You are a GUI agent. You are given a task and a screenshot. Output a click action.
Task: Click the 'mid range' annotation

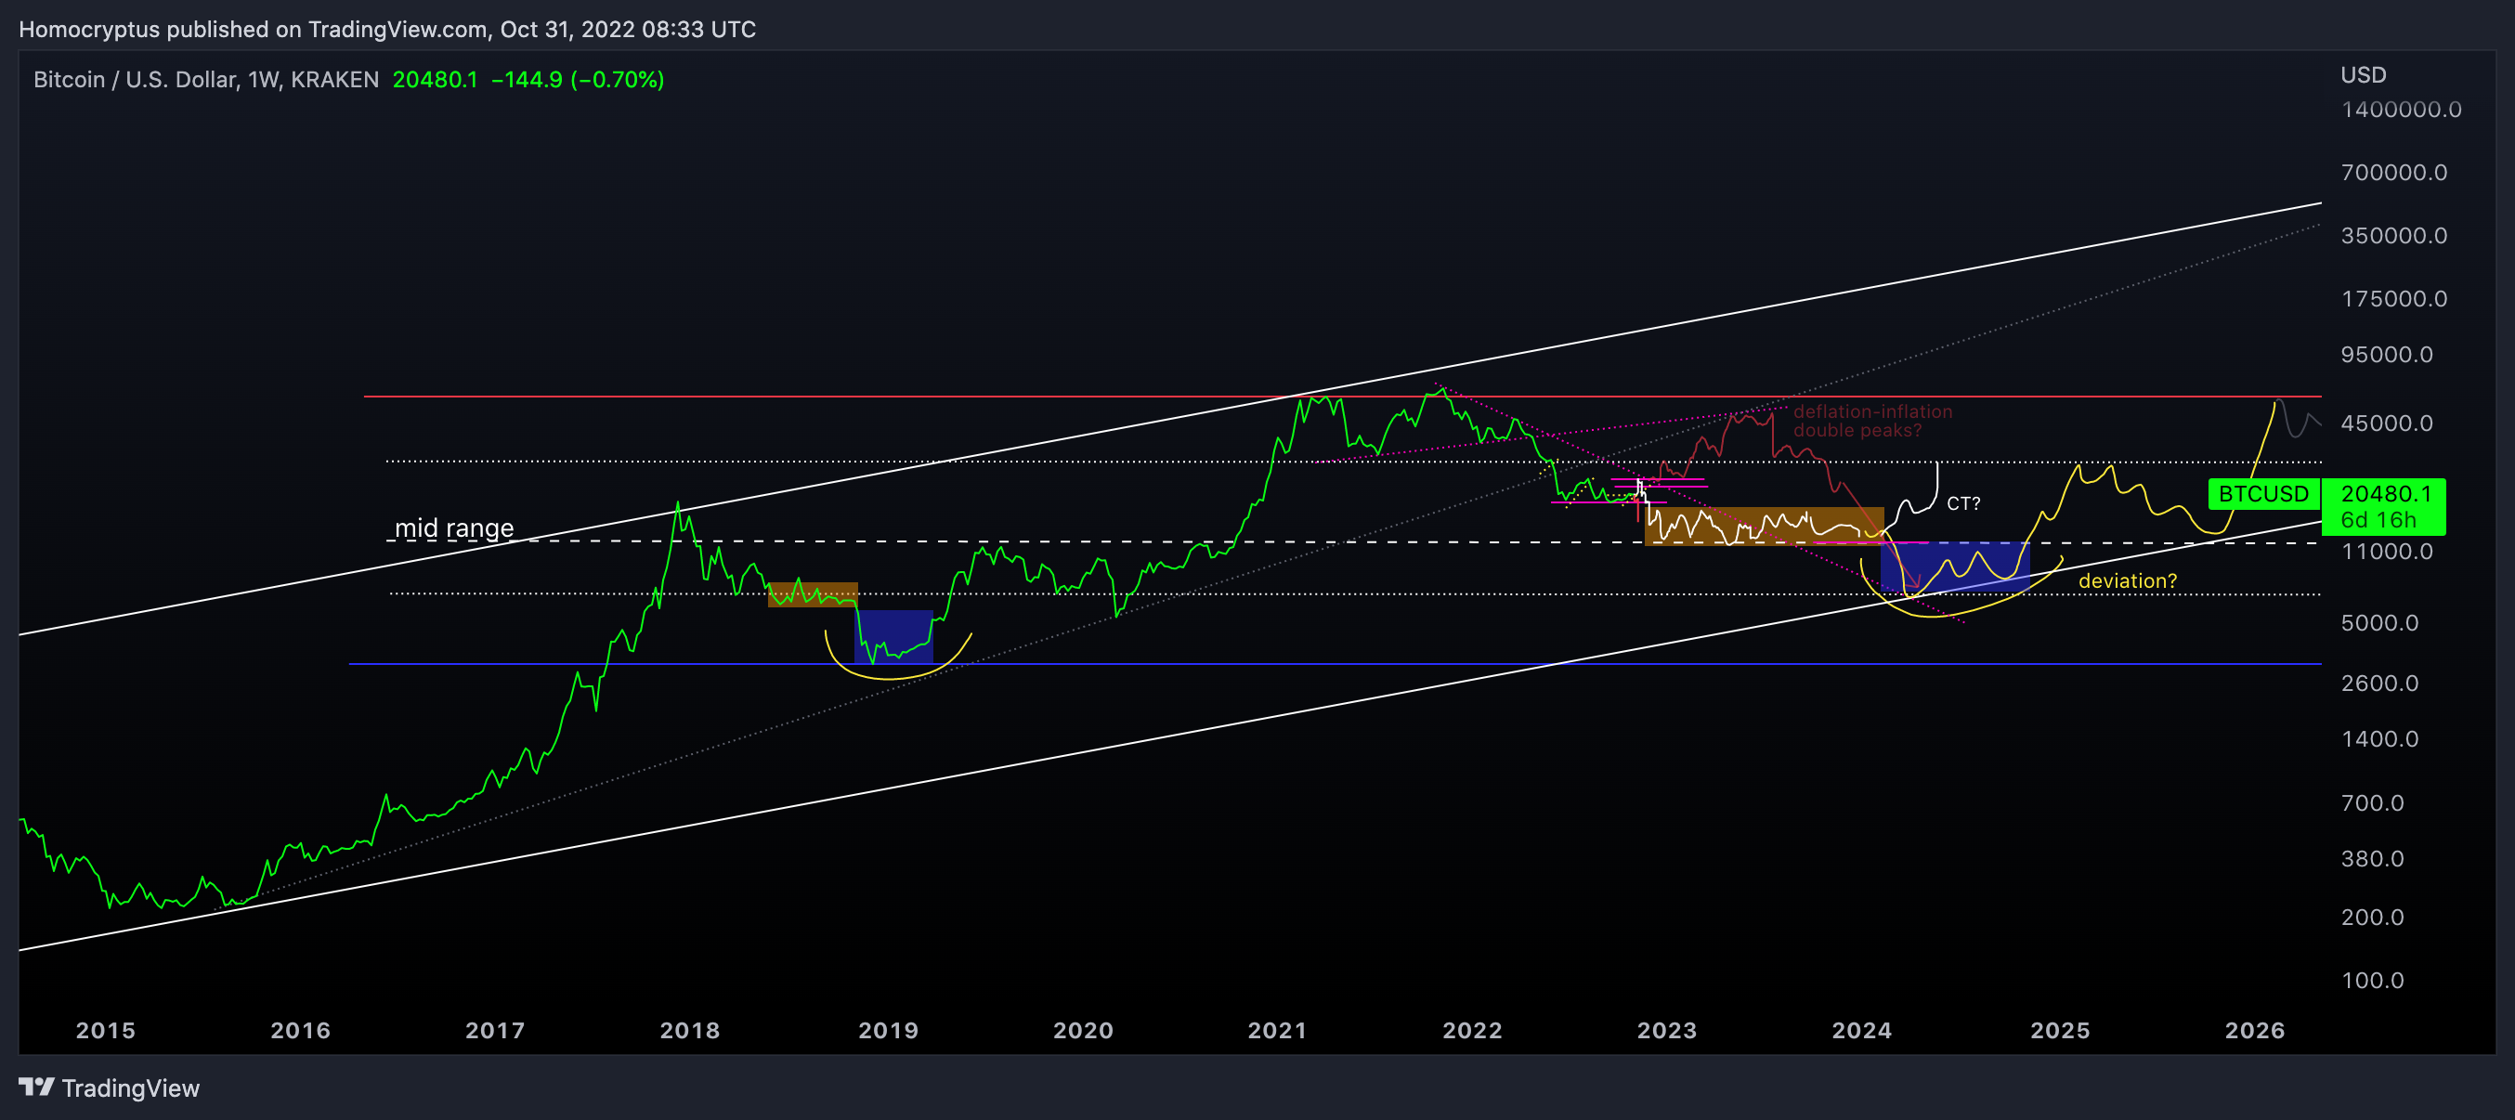pyautogui.click(x=454, y=528)
